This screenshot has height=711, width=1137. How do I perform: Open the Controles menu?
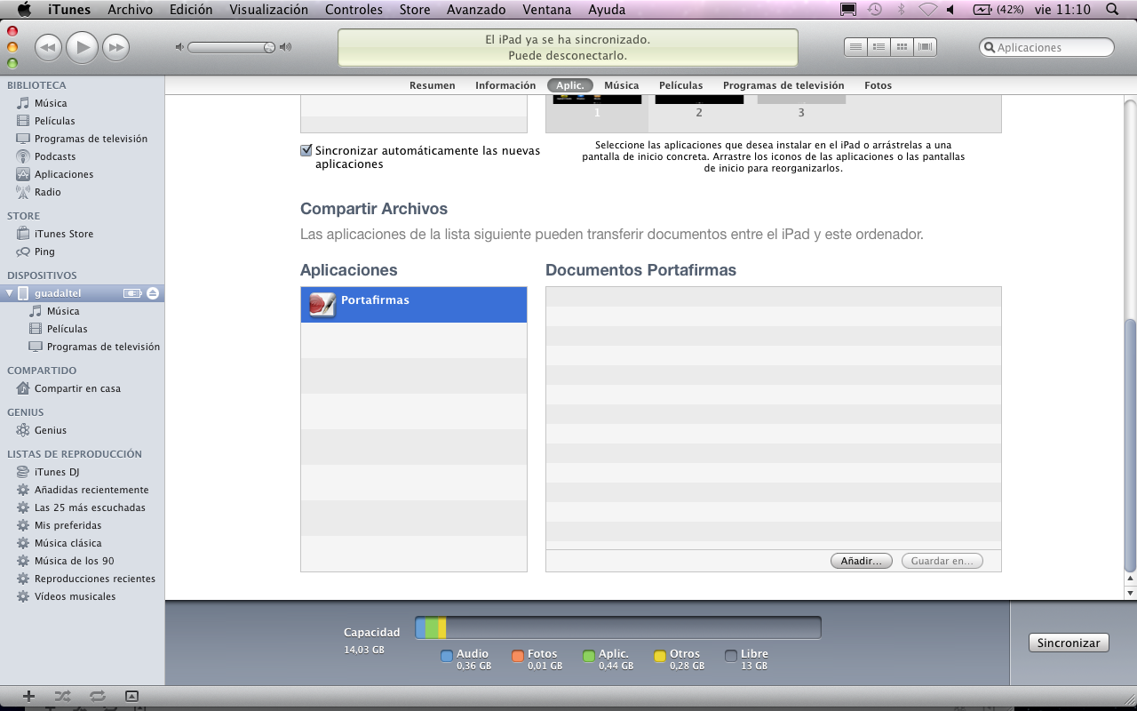click(x=354, y=10)
